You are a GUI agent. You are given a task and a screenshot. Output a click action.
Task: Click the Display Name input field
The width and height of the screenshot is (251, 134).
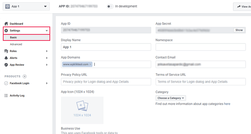[x=106, y=47]
